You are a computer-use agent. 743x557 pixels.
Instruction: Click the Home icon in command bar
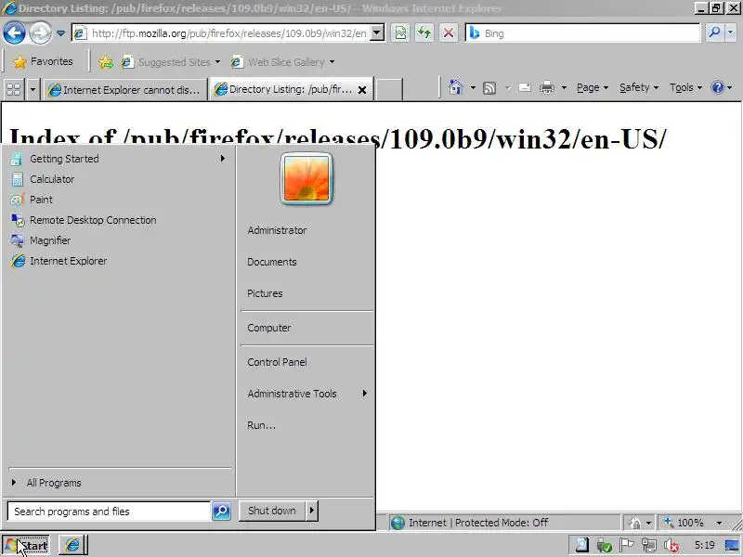coord(456,87)
